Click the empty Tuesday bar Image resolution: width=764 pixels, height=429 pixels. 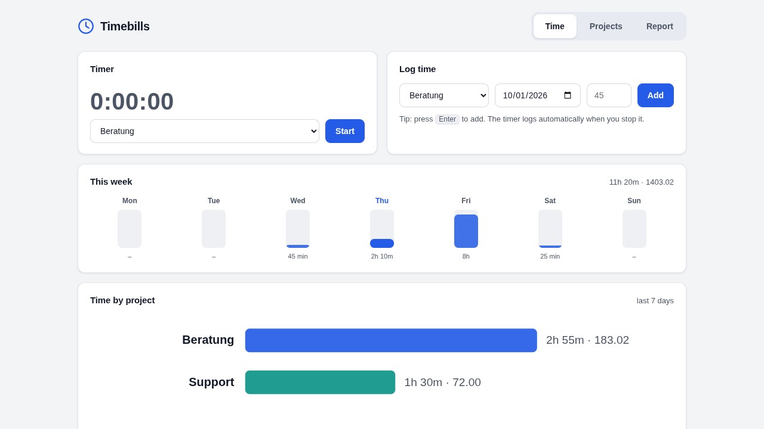coord(214,229)
